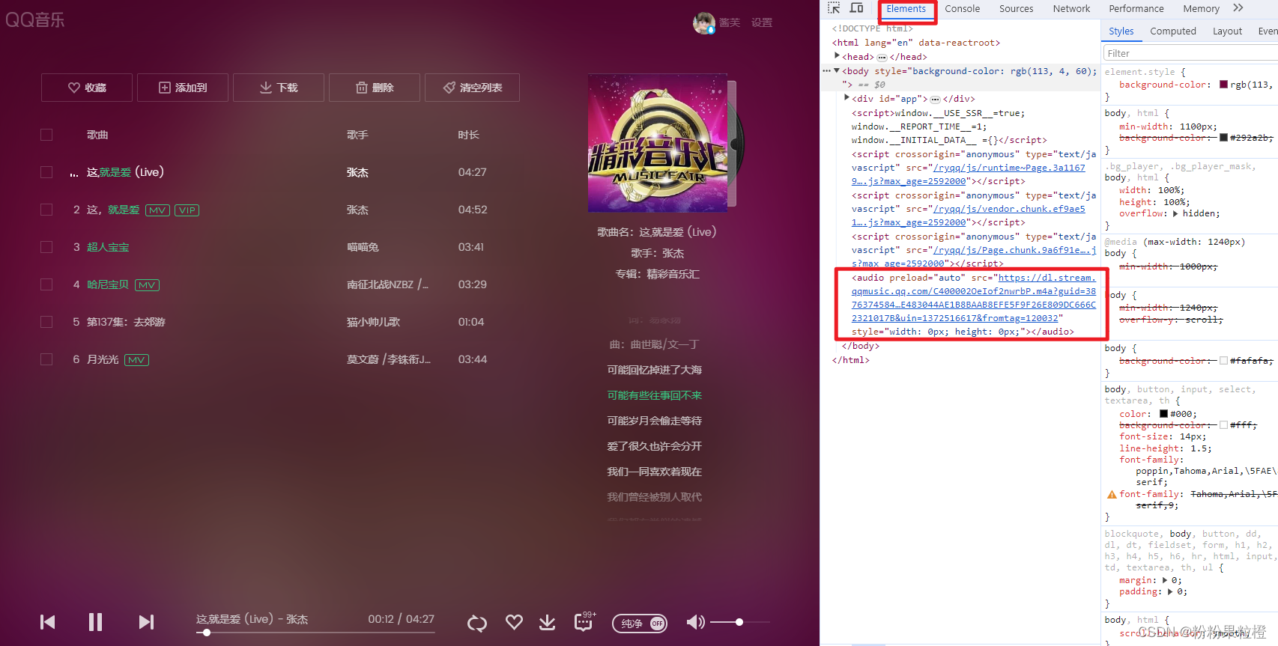Switch to the Network tab
Screen dimensions: 1278x646
[x=1072, y=9]
